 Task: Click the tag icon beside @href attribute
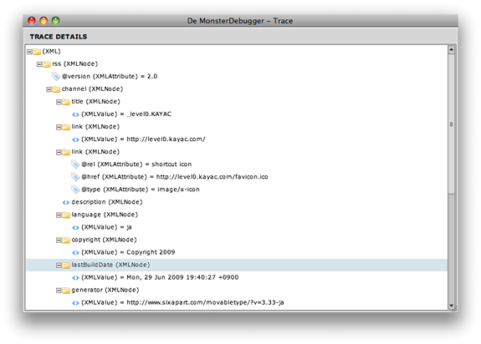pos(75,177)
